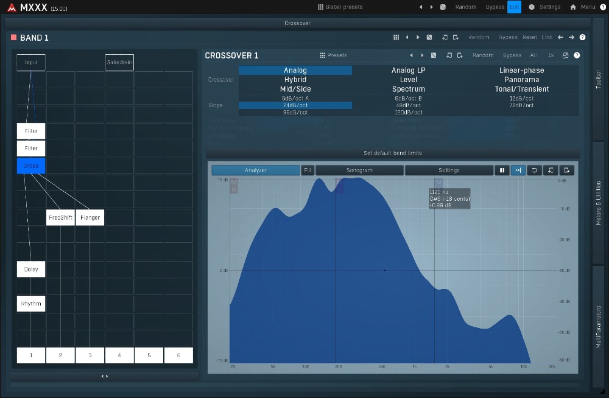Open the Global presets list
This screenshot has height=398, width=609.
coord(340,7)
